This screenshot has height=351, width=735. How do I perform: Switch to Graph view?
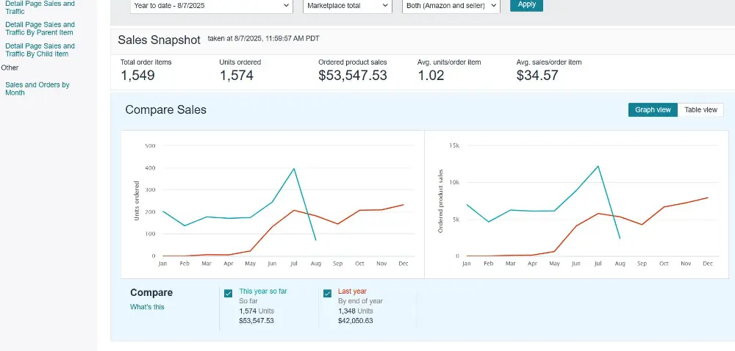(653, 110)
